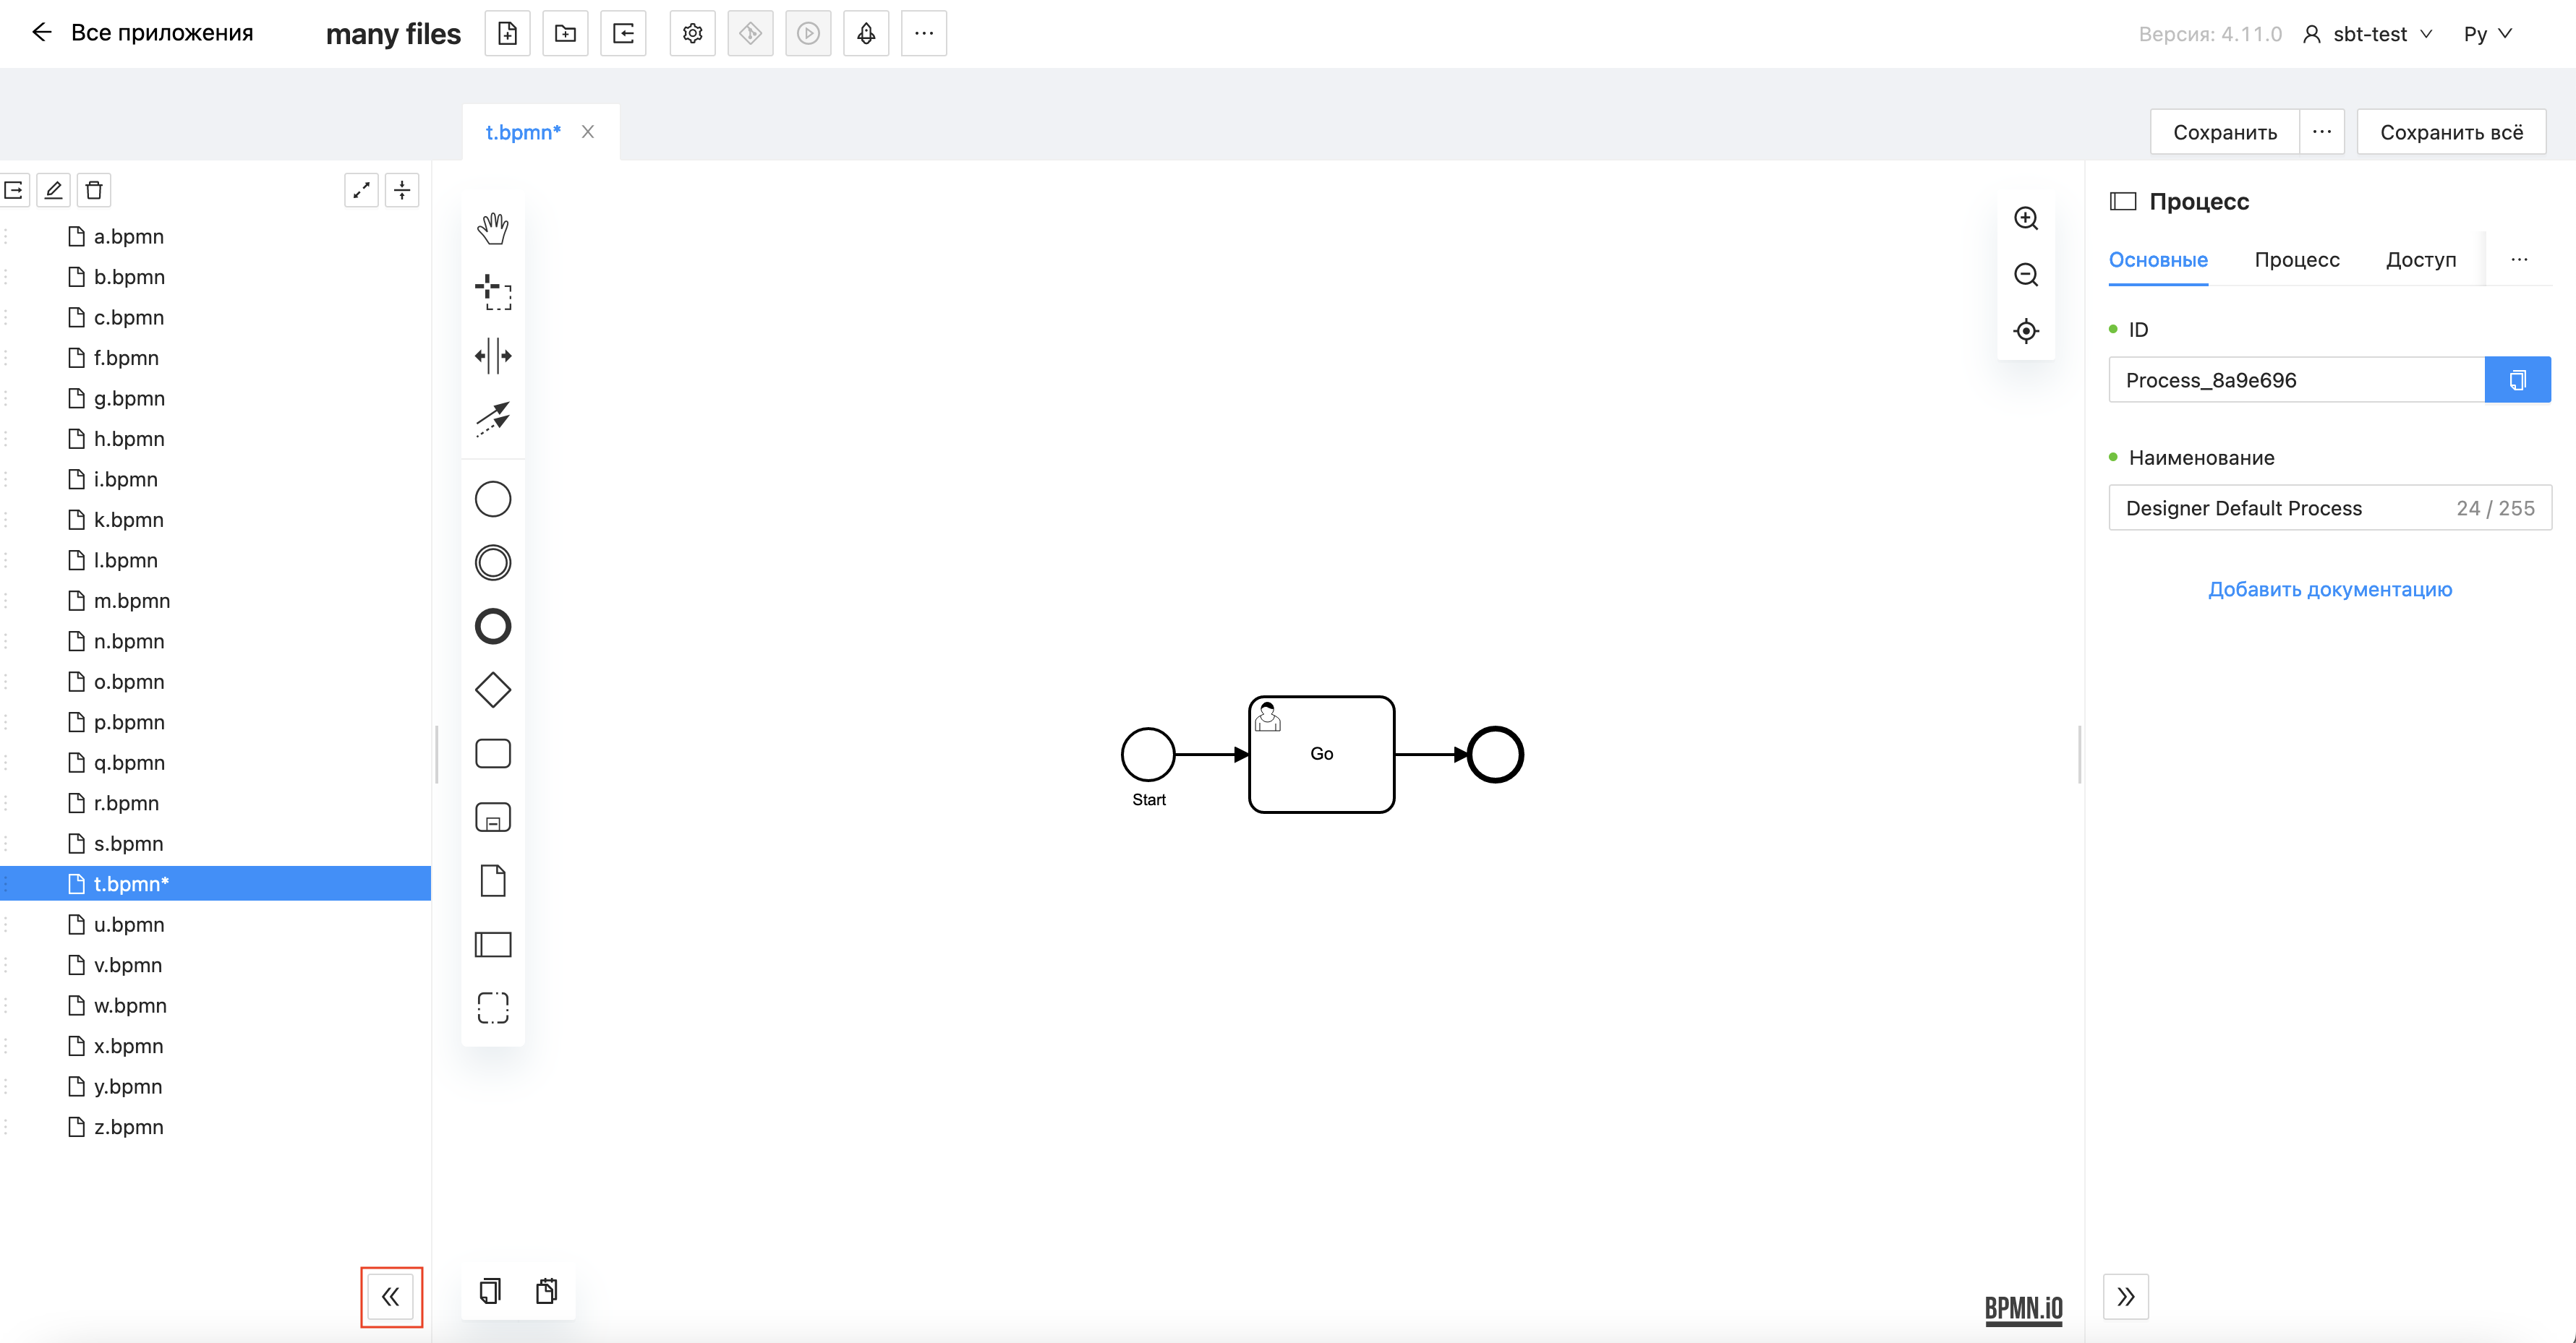
Task: Reset viewport with the center target icon
Action: pos(2025,331)
